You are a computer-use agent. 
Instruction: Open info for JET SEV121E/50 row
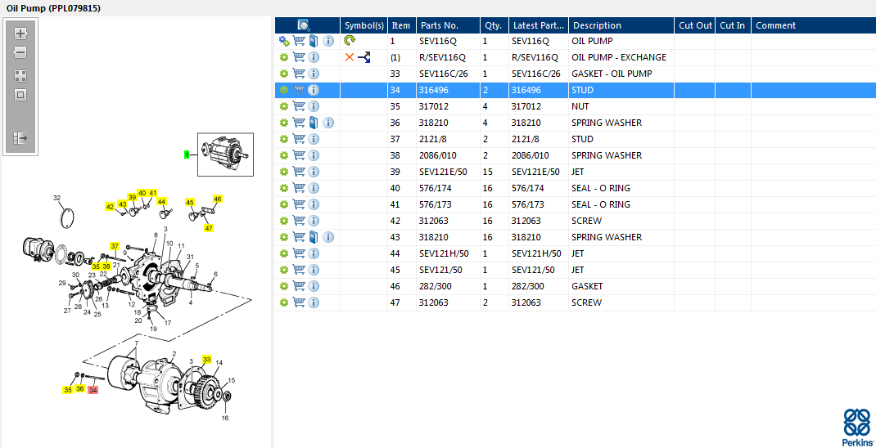pyautogui.click(x=314, y=172)
